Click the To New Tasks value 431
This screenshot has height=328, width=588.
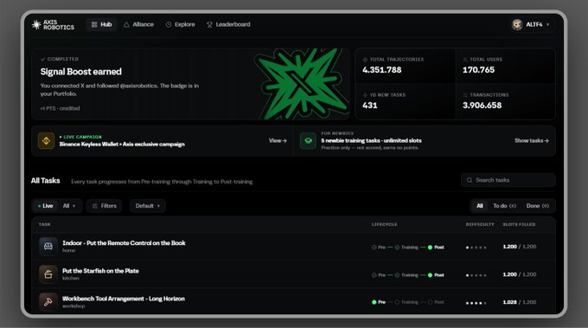click(370, 105)
